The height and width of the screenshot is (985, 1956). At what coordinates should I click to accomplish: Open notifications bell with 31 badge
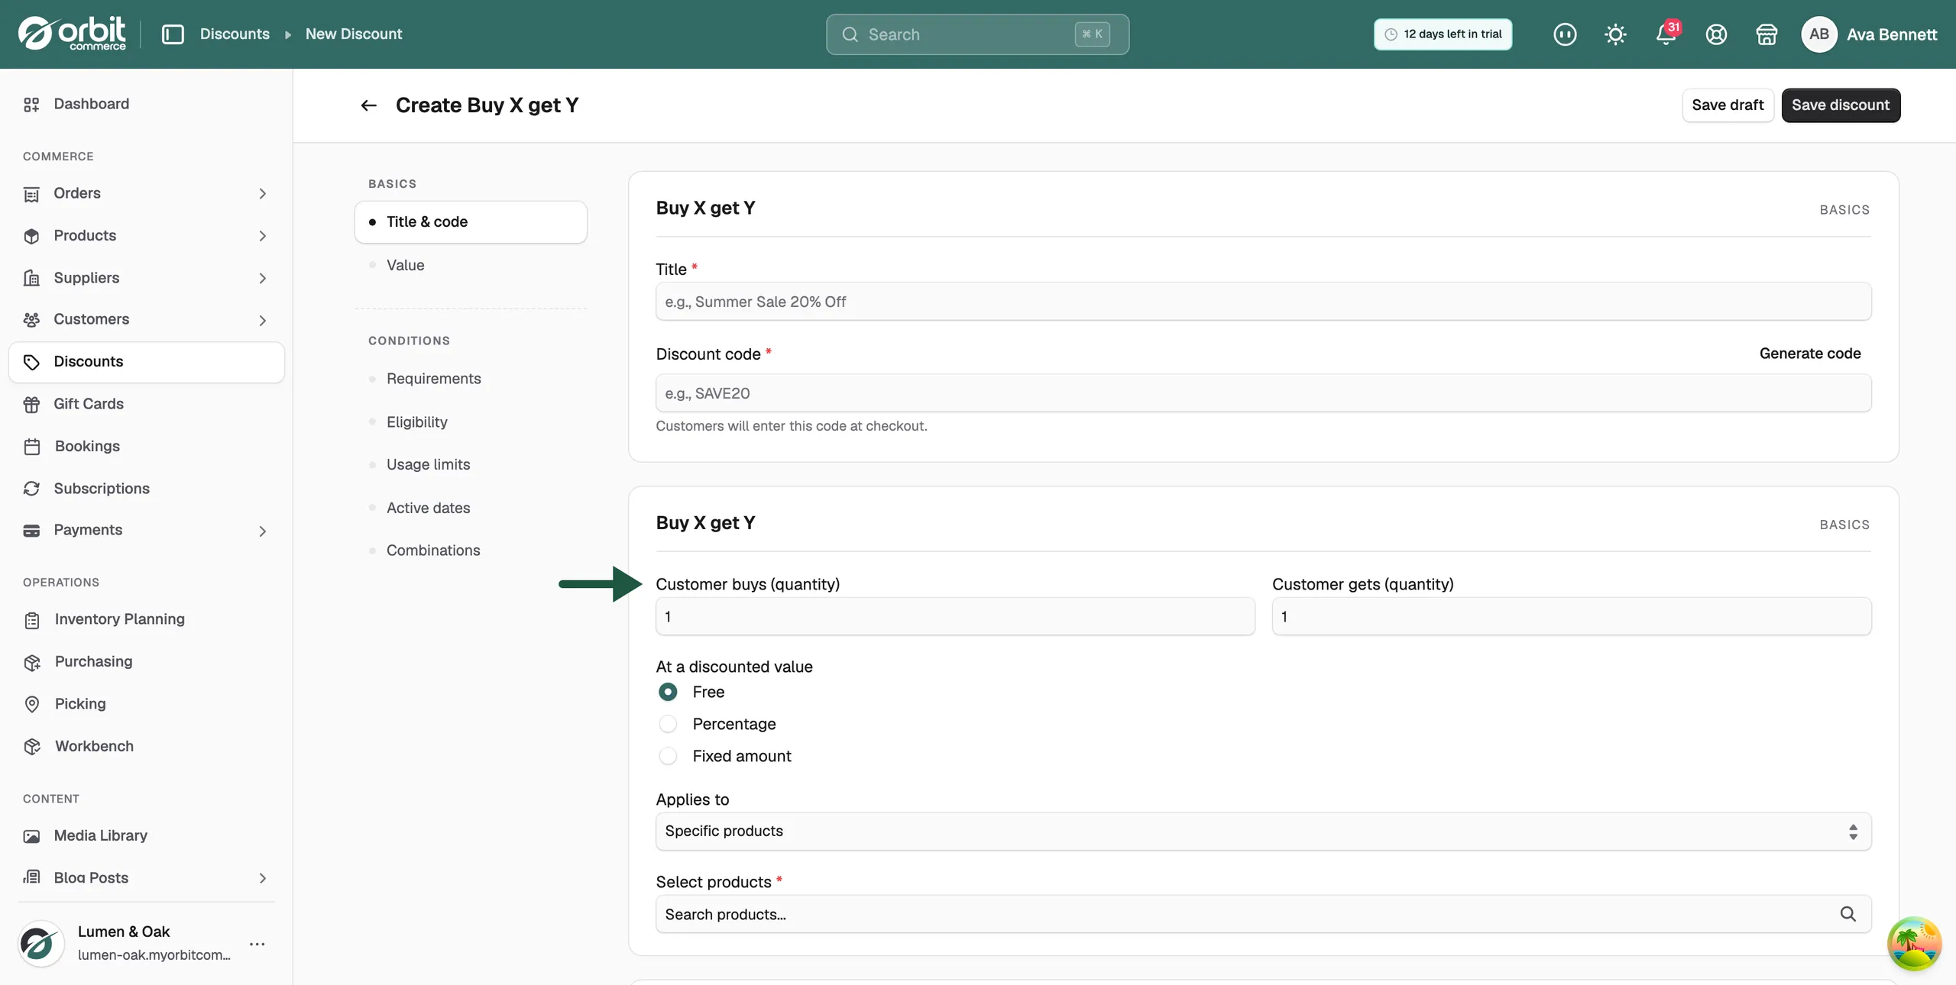1666,34
